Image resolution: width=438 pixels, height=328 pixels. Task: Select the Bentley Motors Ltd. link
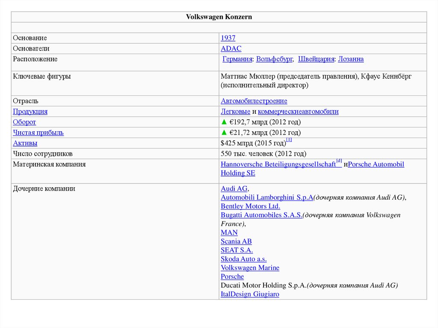tap(250, 206)
